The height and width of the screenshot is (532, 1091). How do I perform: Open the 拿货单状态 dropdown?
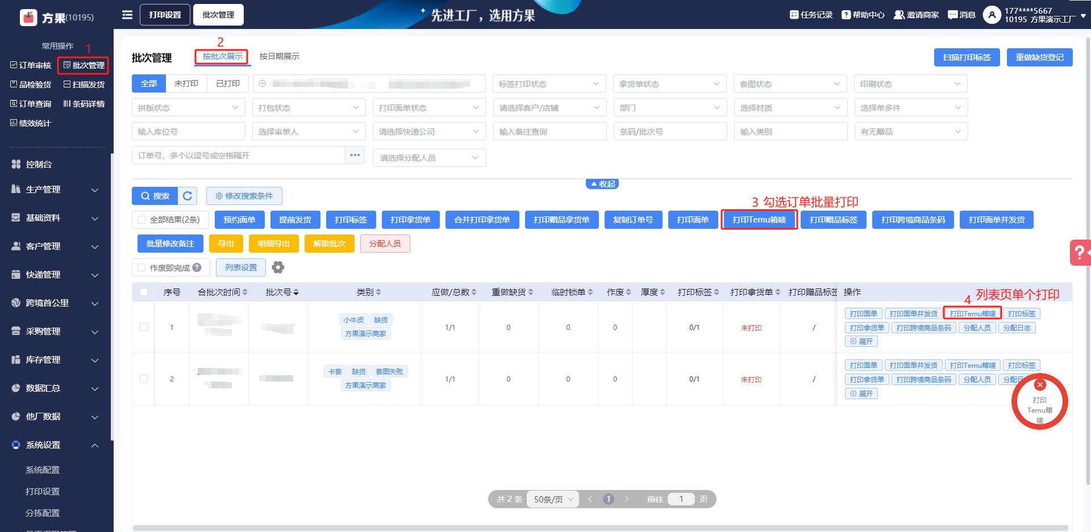pos(670,84)
